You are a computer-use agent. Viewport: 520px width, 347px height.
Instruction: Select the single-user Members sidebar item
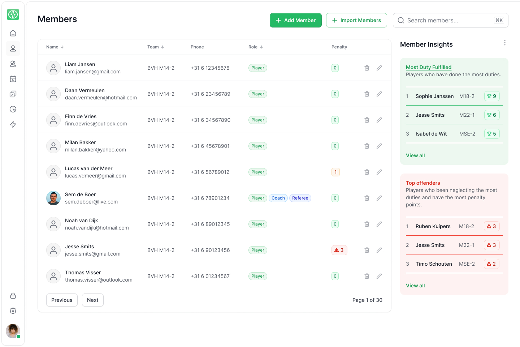pos(13,48)
